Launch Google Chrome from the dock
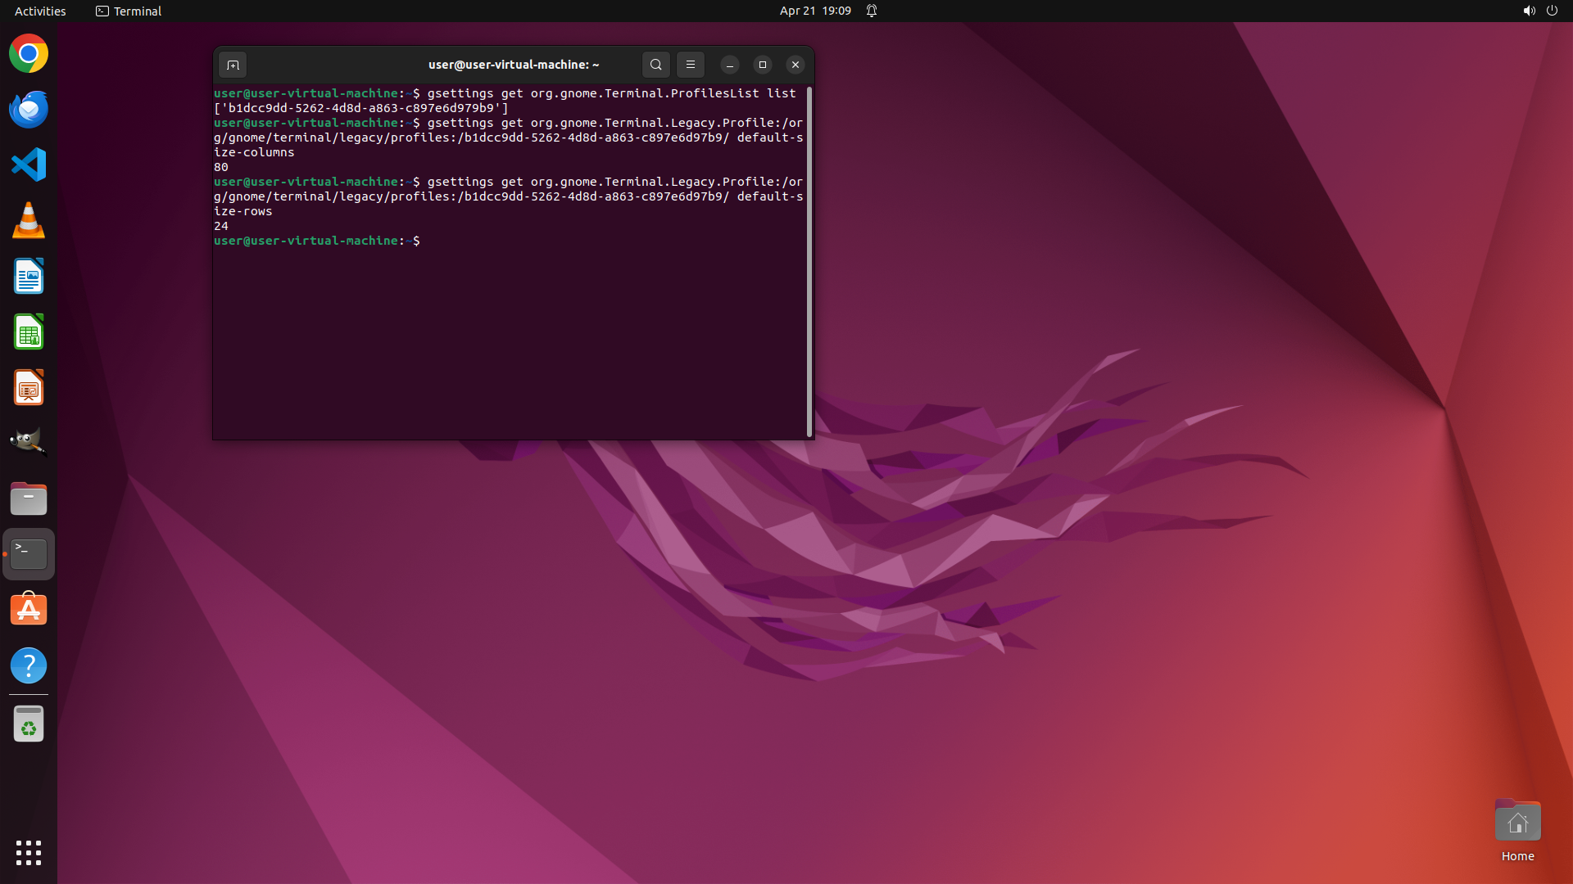This screenshot has height=884, width=1573. (x=29, y=54)
